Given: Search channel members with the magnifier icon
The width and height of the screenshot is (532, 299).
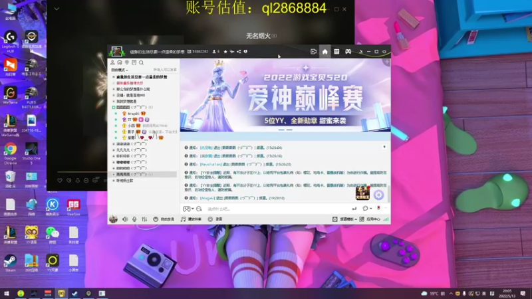Looking at the screenshot, I should (x=141, y=62).
